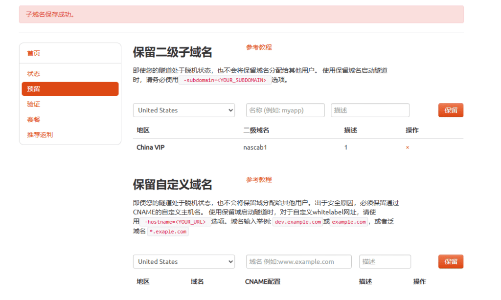Open the 验证 sidebar page

(34, 104)
